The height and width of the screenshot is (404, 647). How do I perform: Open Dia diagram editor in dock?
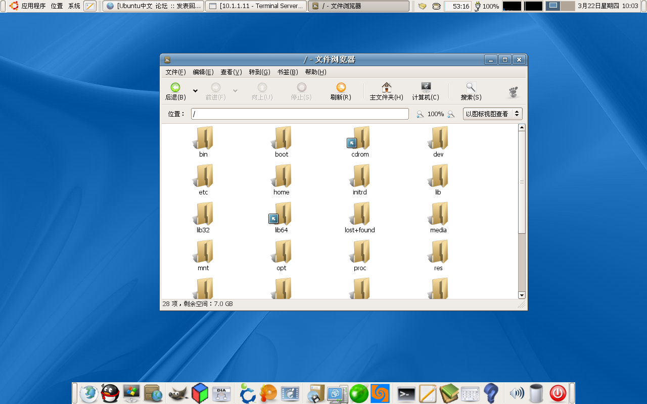[221, 393]
